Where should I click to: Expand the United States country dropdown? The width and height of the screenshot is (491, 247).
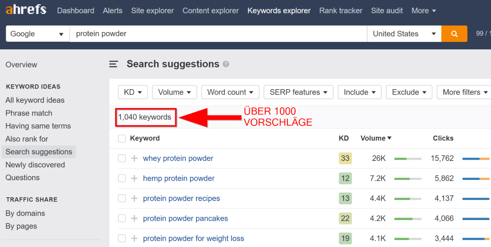pos(404,34)
